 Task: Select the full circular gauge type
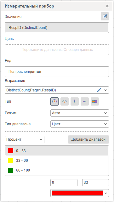[54, 101]
